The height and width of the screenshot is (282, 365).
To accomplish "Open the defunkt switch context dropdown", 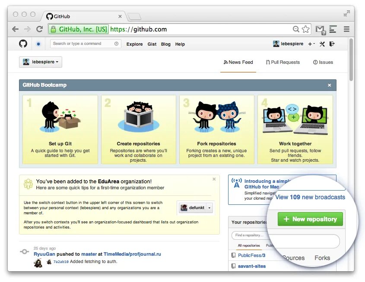I will pyautogui.click(x=196, y=208).
